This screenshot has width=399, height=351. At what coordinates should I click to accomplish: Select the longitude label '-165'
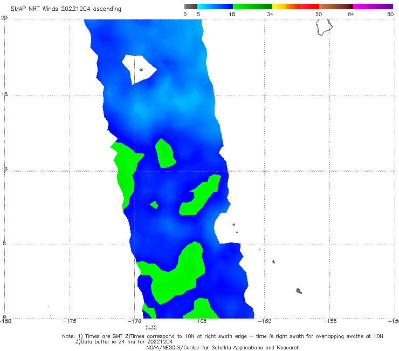coord(200,321)
